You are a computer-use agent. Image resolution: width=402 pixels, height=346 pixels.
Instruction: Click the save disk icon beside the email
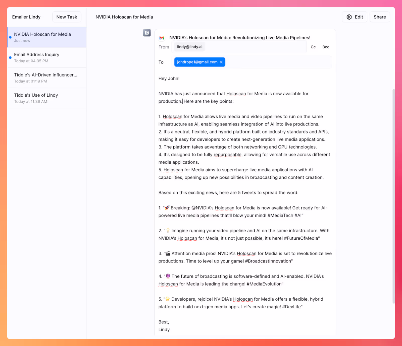pyautogui.click(x=147, y=33)
